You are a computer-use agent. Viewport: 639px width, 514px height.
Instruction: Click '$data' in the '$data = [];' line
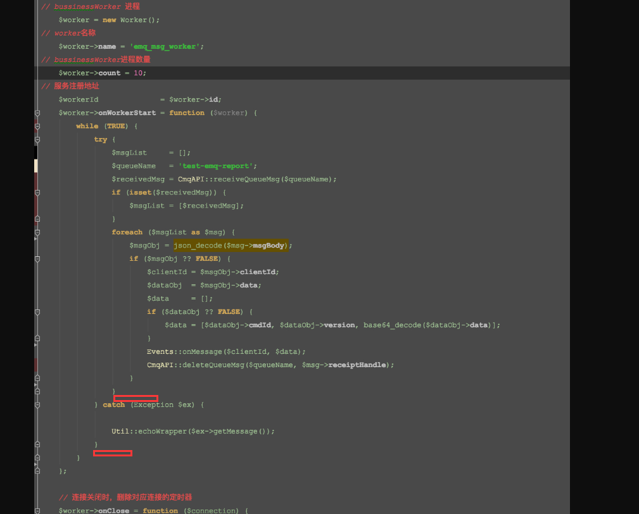158,299
